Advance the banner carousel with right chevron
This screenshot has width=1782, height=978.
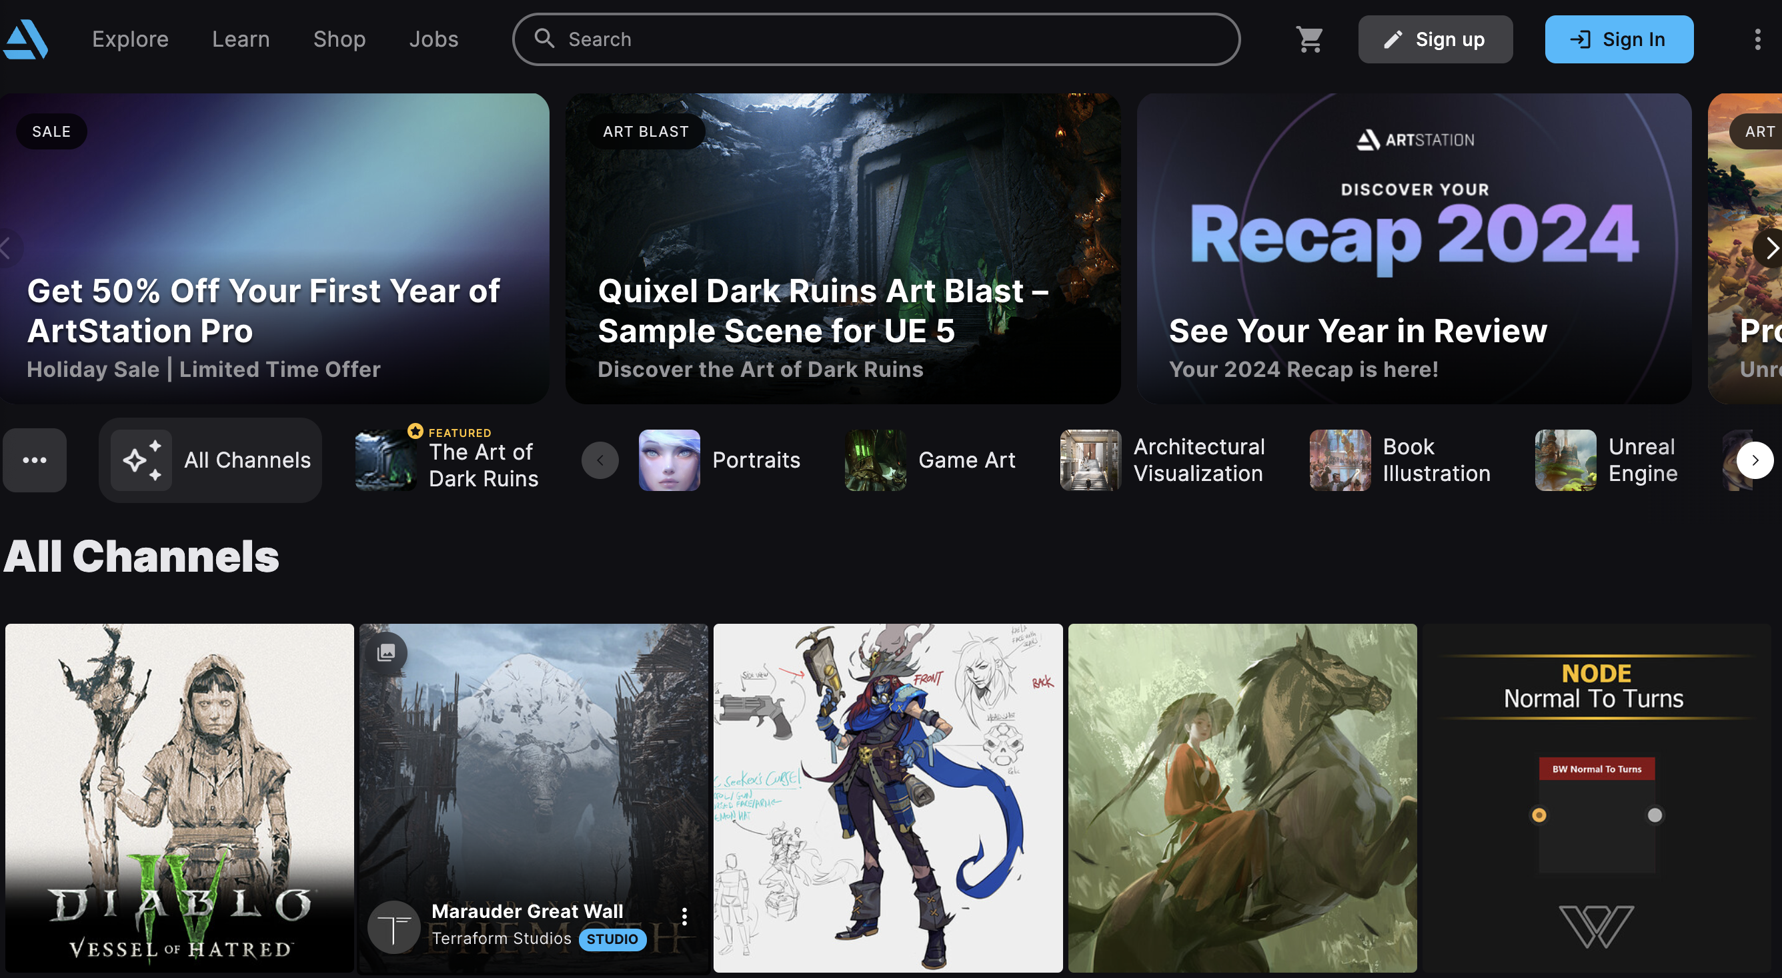tap(1769, 248)
